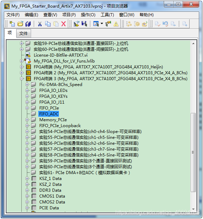
Task: Click the red Delete X icon
Action: 63,24
